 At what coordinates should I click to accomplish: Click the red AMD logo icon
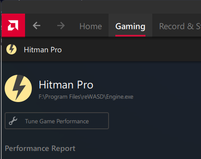[13, 25]
